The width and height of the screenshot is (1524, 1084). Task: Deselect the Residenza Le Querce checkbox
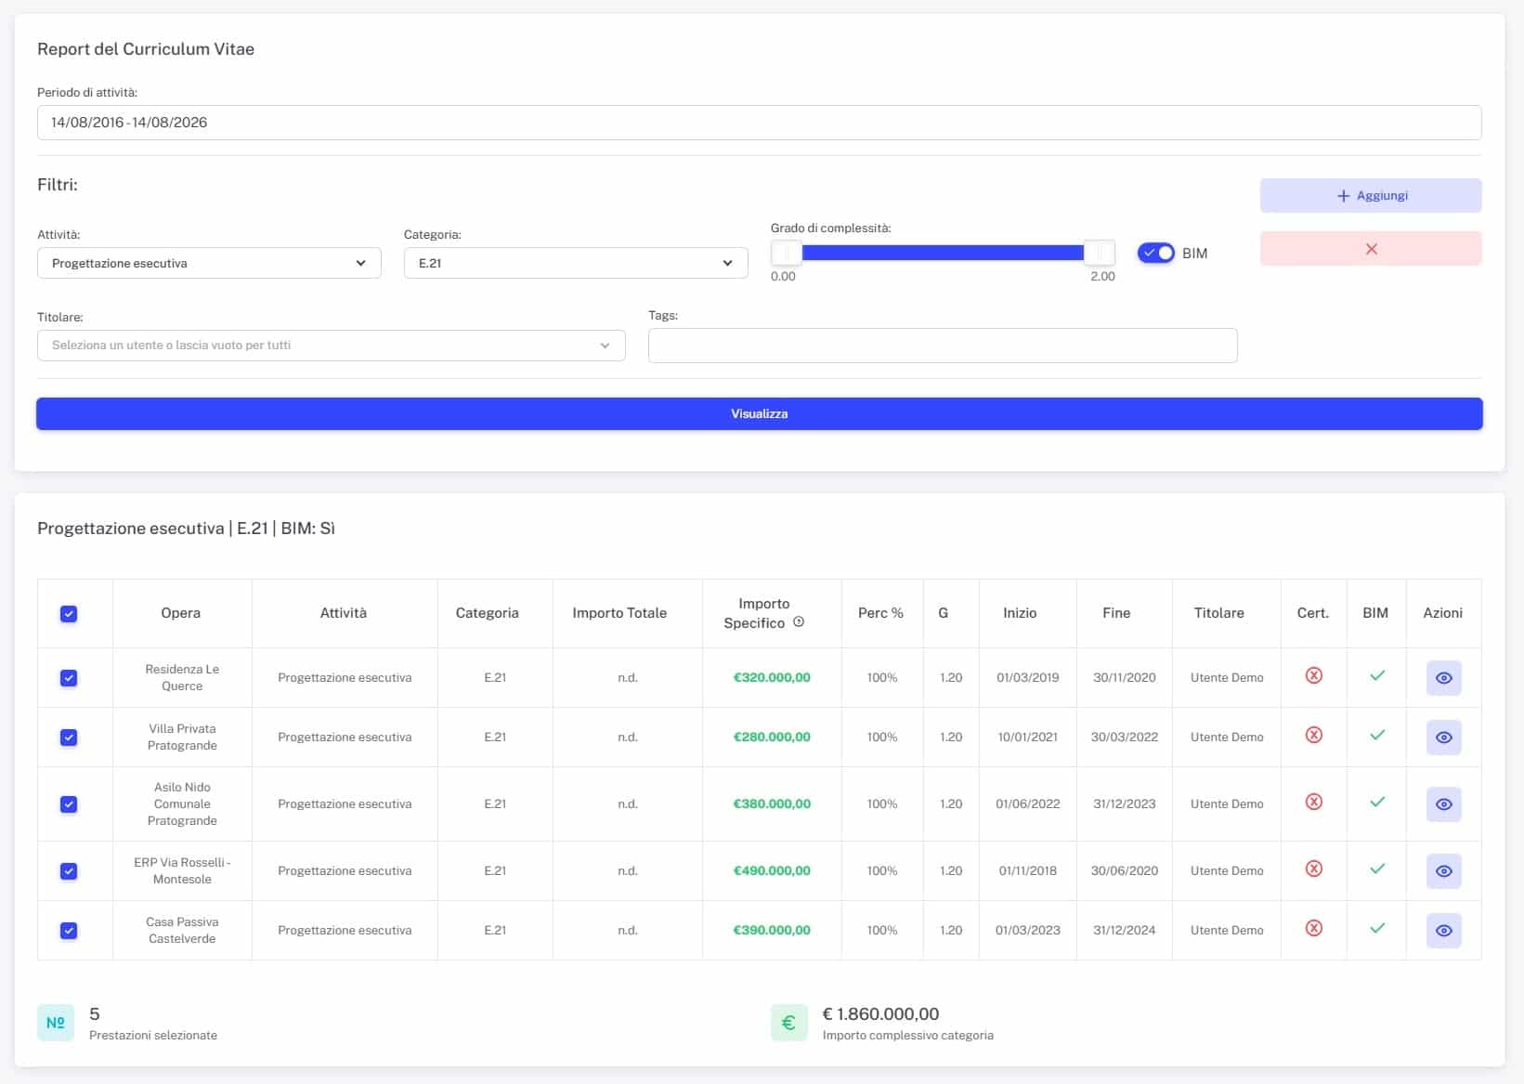pos(69,678)
